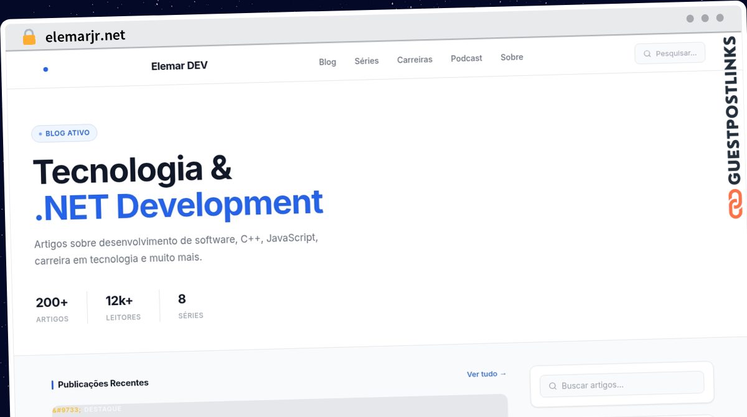
Task: Go to the Carreiras section
Action: tap(415, 60)
